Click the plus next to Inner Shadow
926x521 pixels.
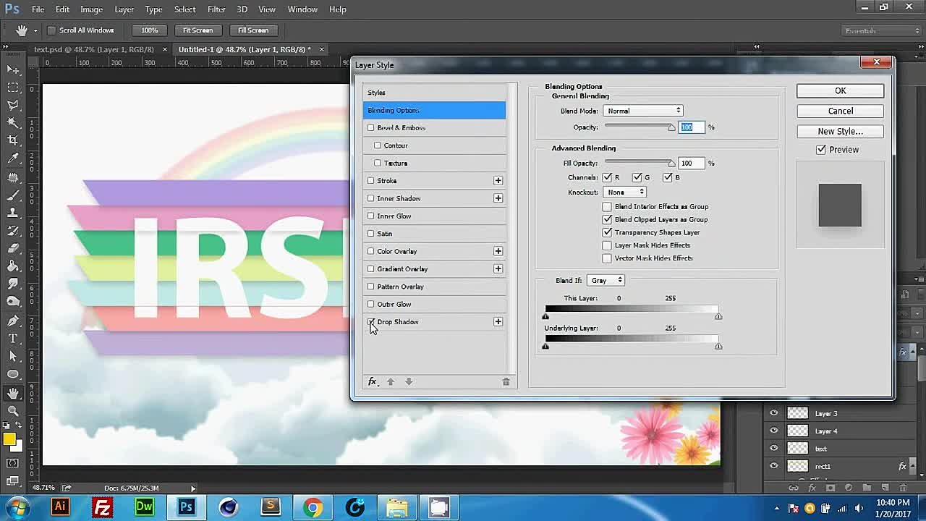click(498, 198)
